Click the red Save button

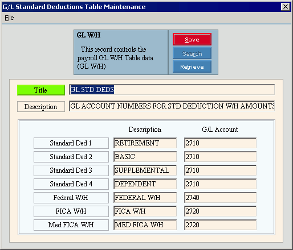[x=192, y=39]
